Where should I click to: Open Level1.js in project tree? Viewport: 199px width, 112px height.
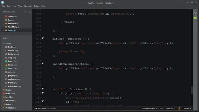9,97
